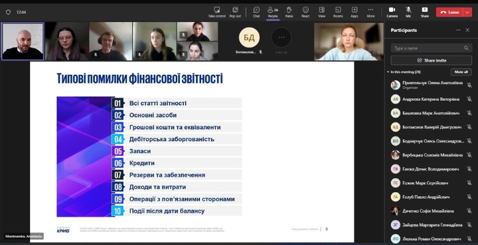Open the Chat panel

coord(256,12)
